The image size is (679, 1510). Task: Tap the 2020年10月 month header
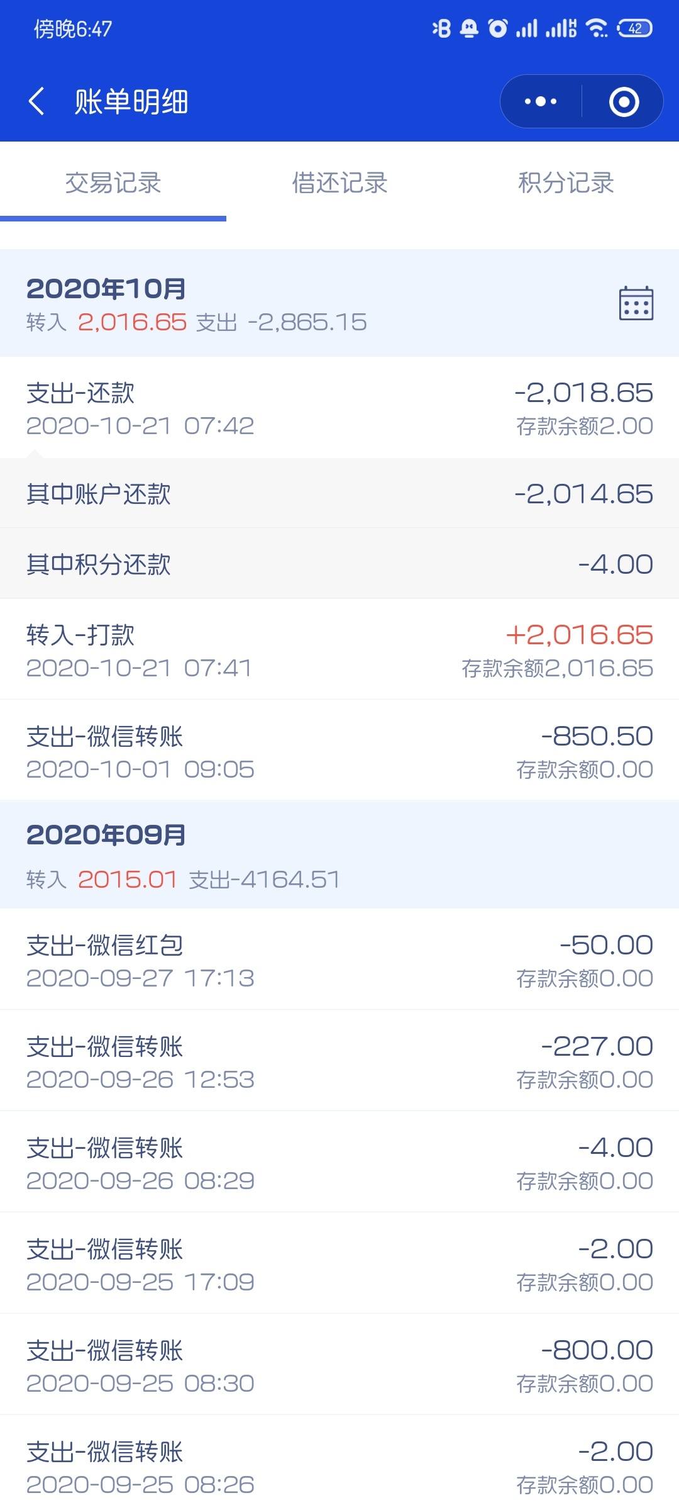pyautogui.click(x=339, y=303)
